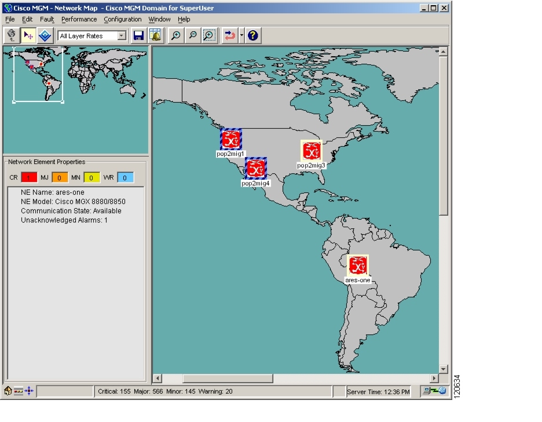This screenshot has height=422, width=542.
Task: Click the Cisco MGM title bar icon
Action: pos(8,8)
